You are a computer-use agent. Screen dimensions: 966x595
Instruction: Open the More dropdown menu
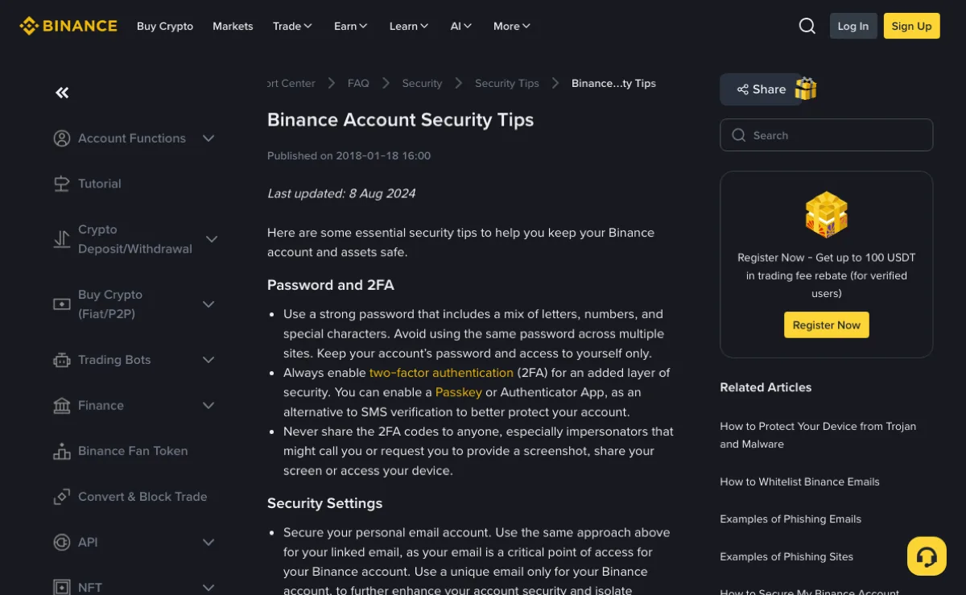[x=512, y=26]
